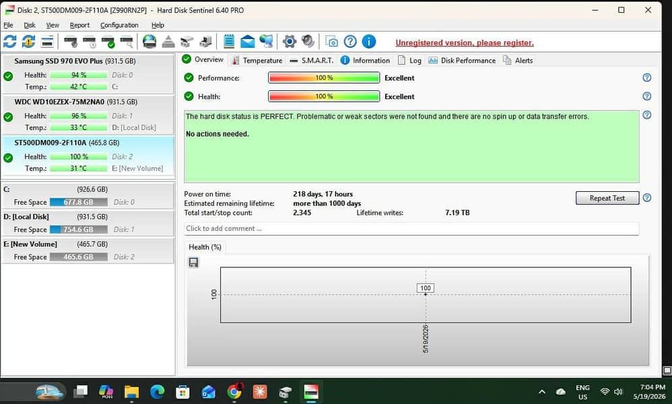Select the E: [New Volume] partition entry
The height and width of the screenshot is (404, 672).
[x=88, y=250]
